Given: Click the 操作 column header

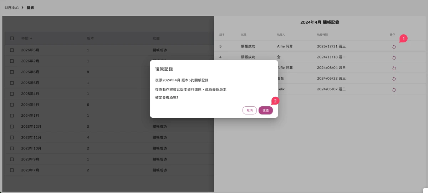Looking at the screenshot, I should click(x=392, y=35).
